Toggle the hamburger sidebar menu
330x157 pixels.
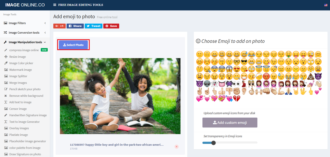click(55, 5)
